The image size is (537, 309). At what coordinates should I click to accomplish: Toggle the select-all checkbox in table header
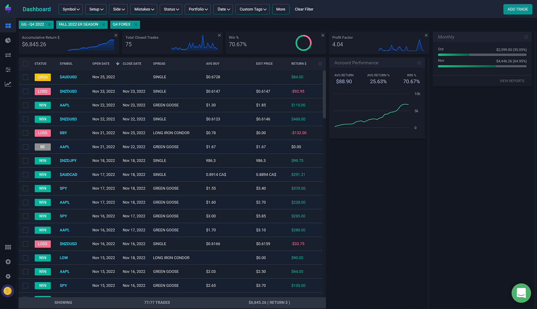[25, 64]
